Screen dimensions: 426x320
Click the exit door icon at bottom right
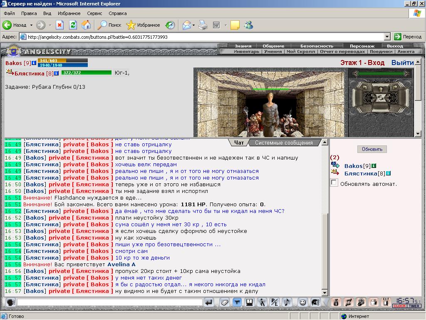click(x=386, y=302)
